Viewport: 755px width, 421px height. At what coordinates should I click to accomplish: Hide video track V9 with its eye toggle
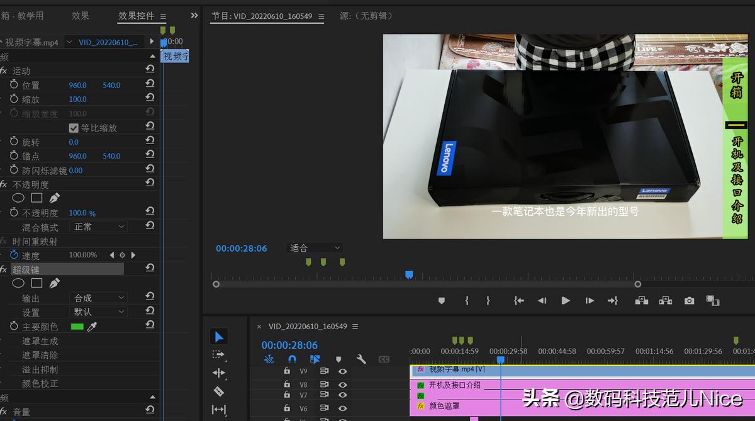pyautogui.click(x=343, y=371)
